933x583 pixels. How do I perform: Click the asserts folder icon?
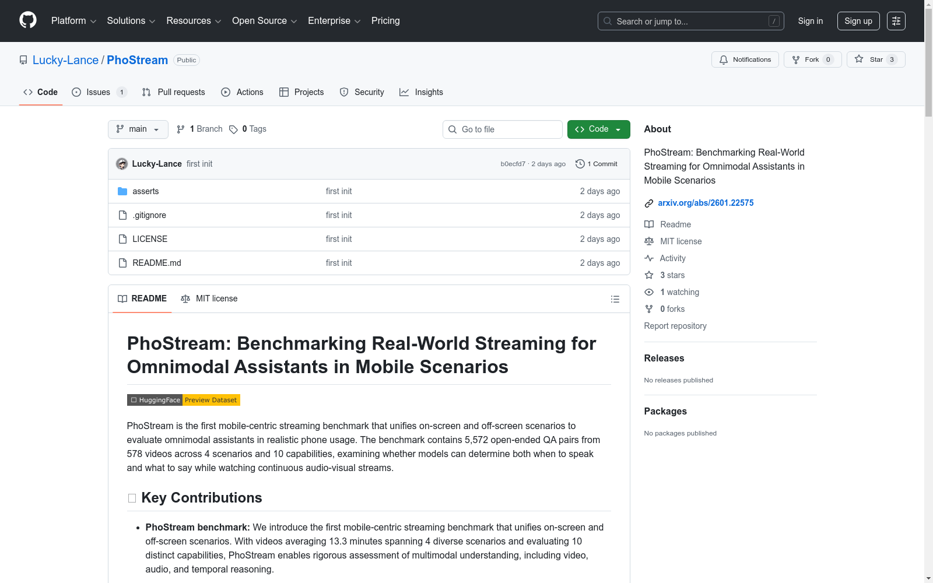[122, 191]
